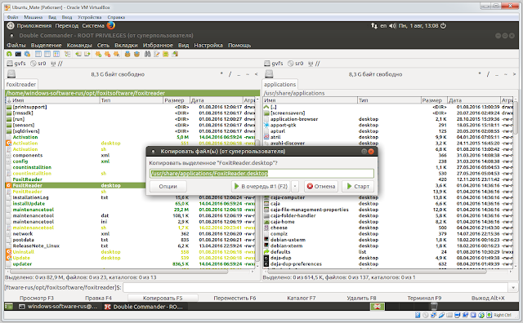Click the options gear toolbar icon

27,54
